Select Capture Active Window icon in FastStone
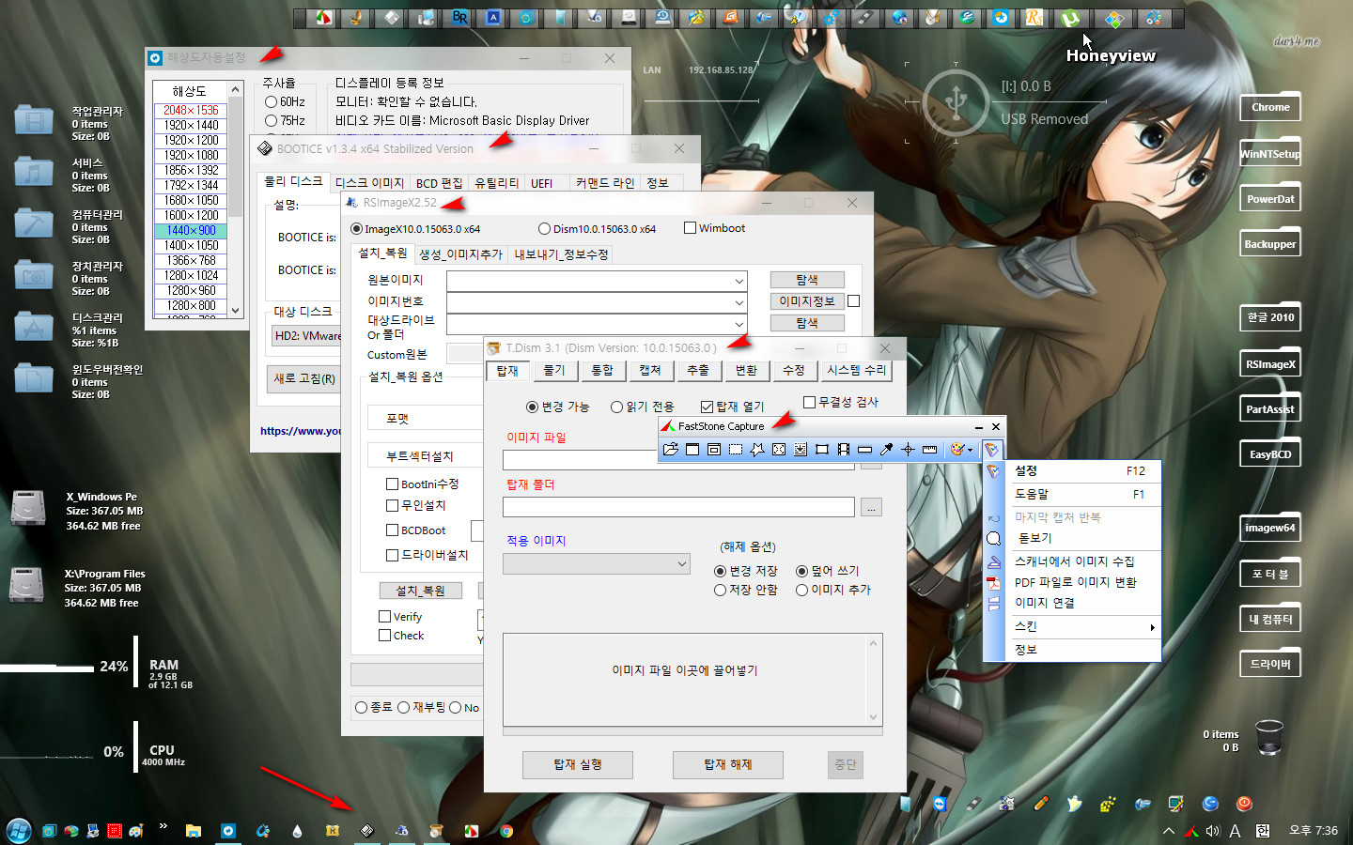The height and width of the screenshot is (845, 1353). [x=692, y=450]
